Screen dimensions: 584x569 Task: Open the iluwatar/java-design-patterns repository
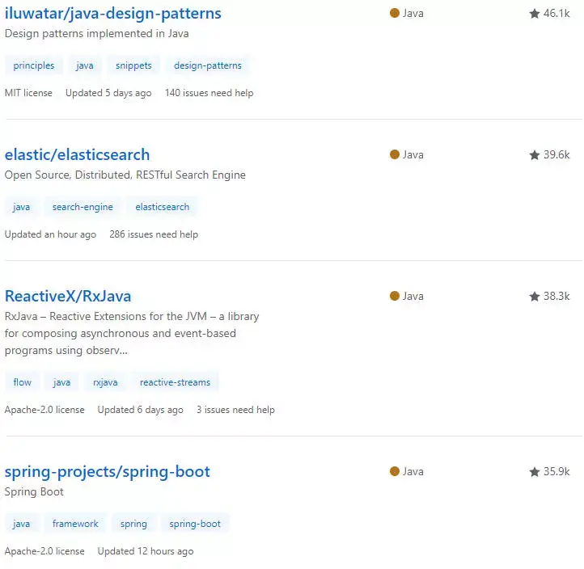113,14
